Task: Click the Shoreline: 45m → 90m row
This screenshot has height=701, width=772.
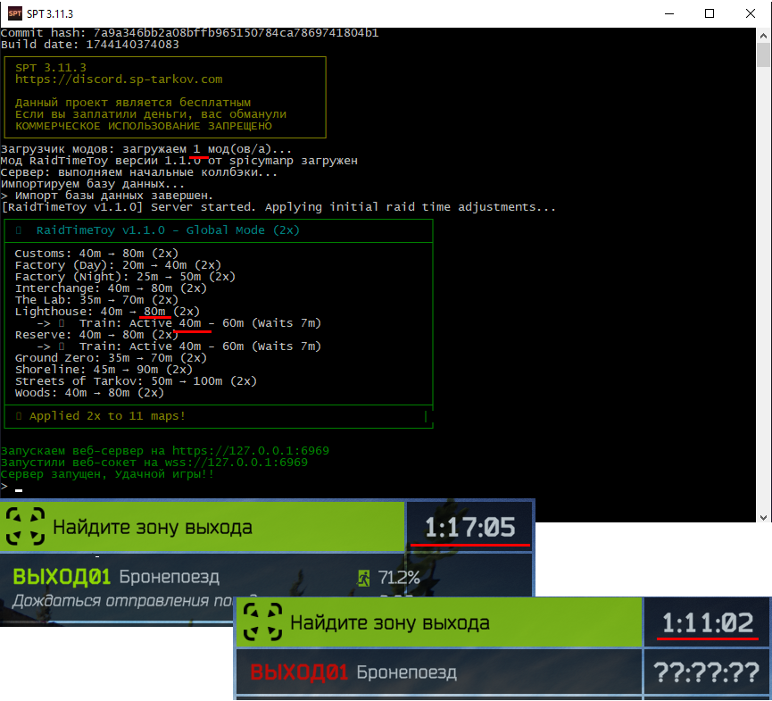Action: 104,370
